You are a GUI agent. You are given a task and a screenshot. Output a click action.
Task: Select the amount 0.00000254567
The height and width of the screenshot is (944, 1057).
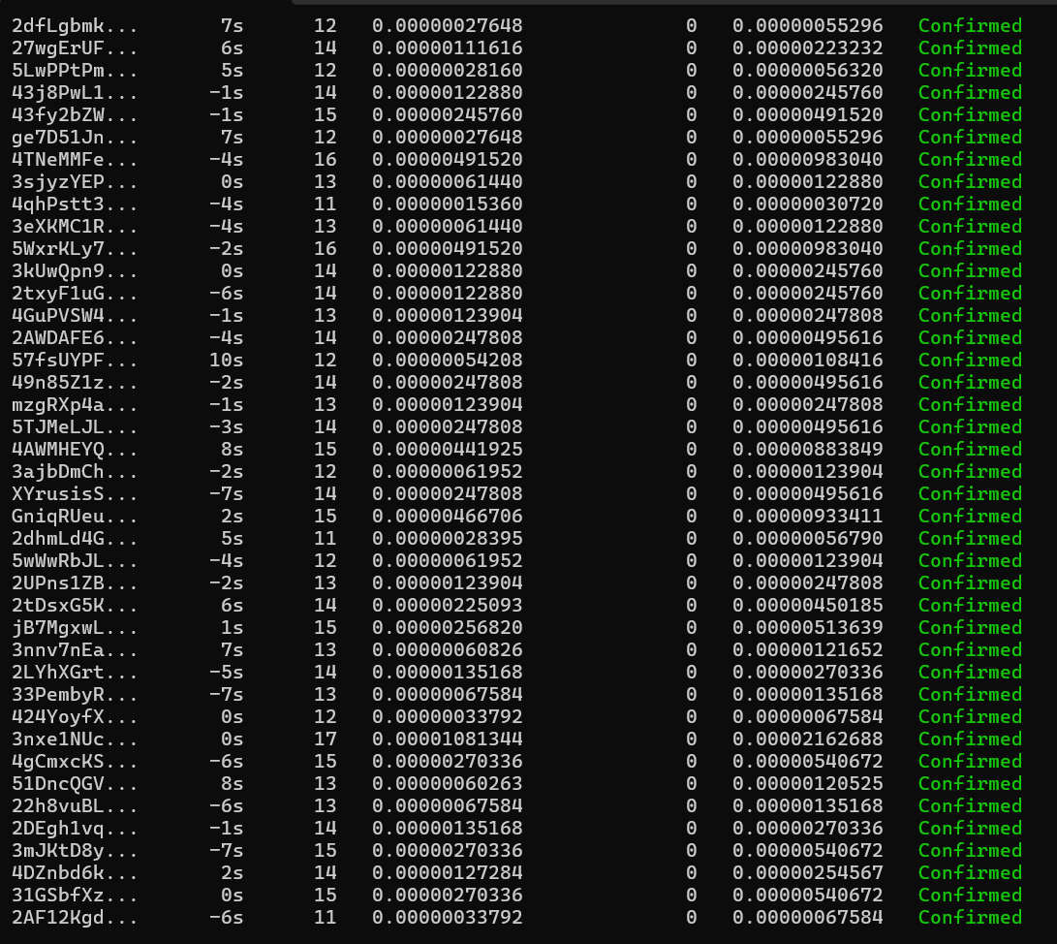[x=808, y=872]
